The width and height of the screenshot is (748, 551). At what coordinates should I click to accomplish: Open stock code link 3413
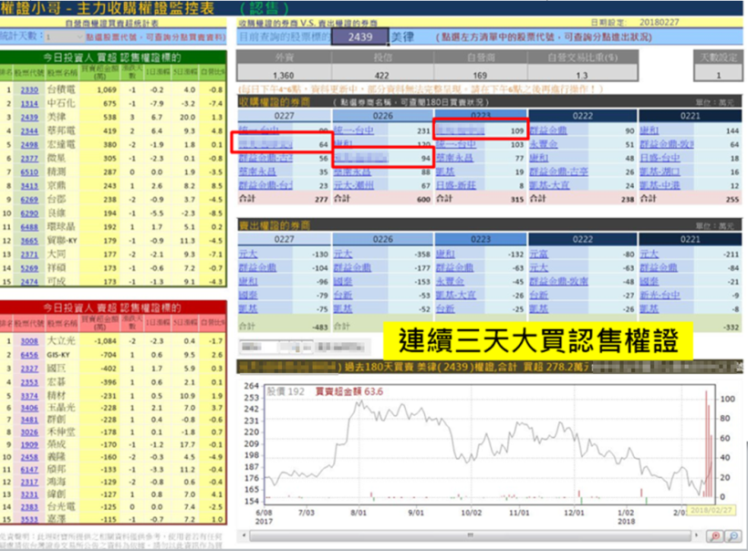(29, 186)
